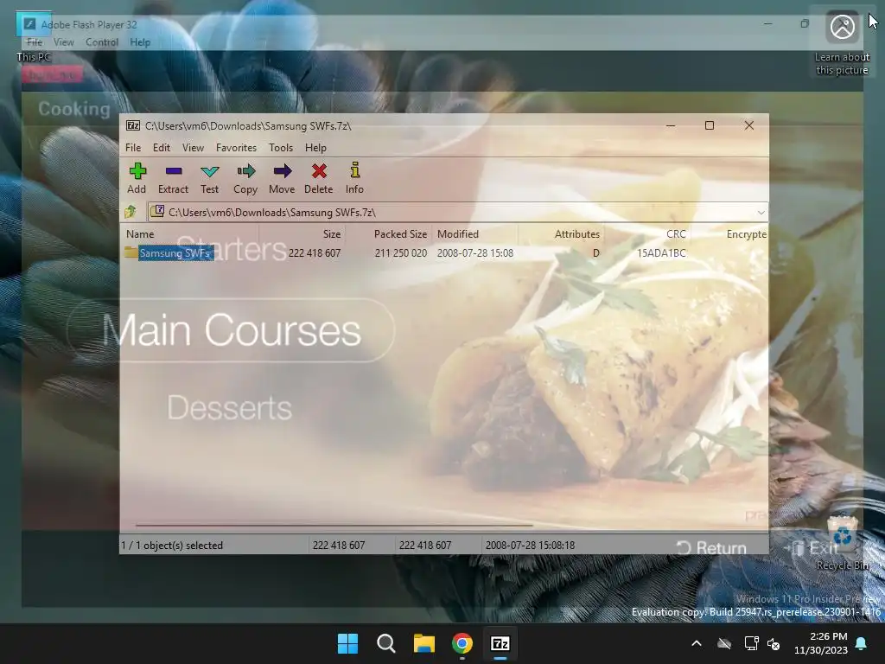
Task: Open taskbar Search
Action: click(x=386, y=643)
